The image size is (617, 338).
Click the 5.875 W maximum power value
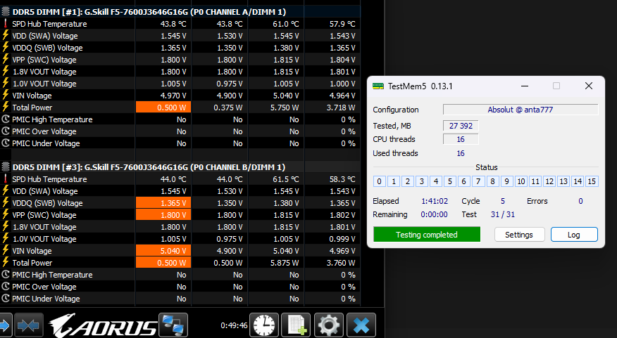285,263
